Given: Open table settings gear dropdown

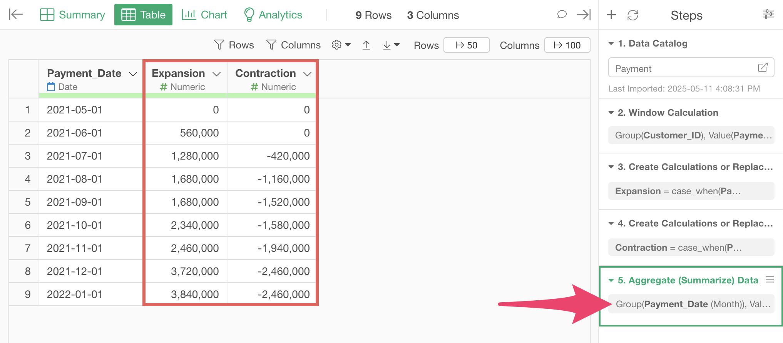Looking at the screenshot, I should [341, 45].
